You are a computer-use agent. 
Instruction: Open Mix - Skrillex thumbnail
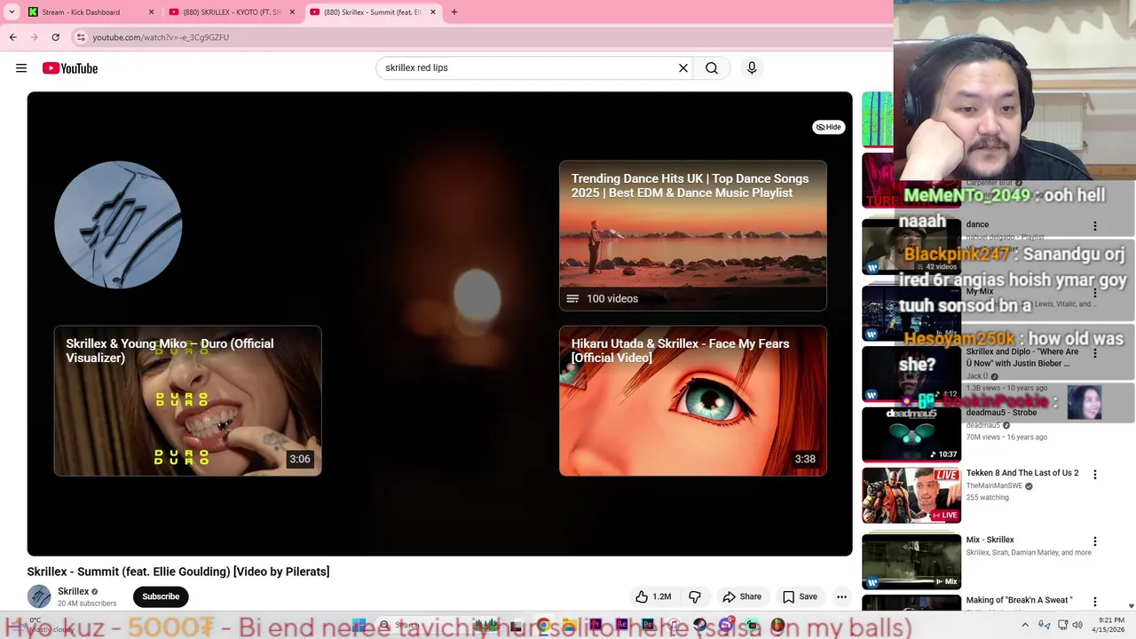(x=911, y=561)
